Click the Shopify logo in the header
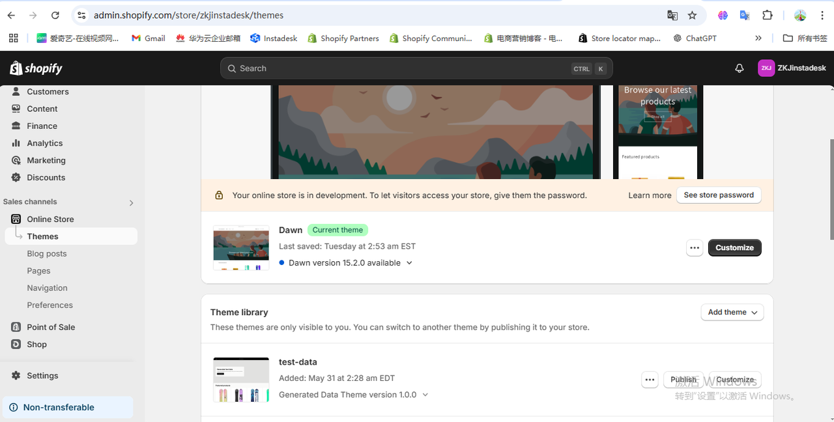 tap(36, 68)
